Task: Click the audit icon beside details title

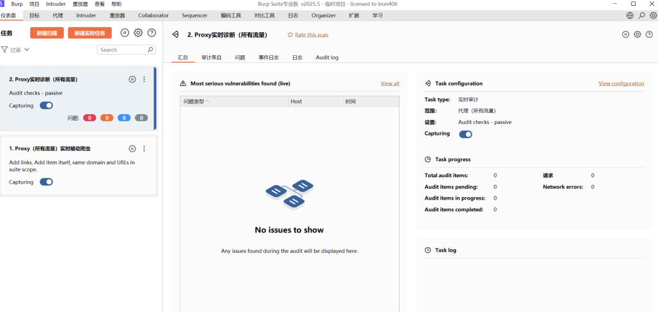Action: [x=176, y=35]
